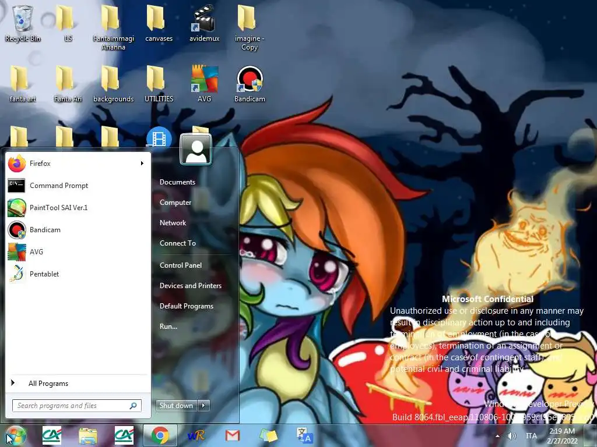597x447 pixels.
Task: Click the clock showing 2:19 AM
Action: (x=562, y=436)
